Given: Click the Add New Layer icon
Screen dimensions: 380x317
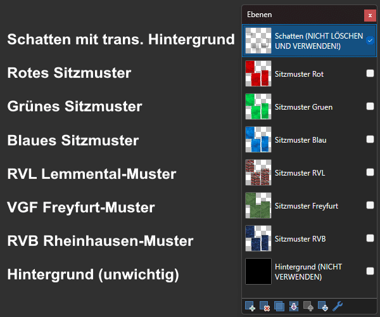Looking at the screenshot, I should pyautogui.click(x=250, y=306).
